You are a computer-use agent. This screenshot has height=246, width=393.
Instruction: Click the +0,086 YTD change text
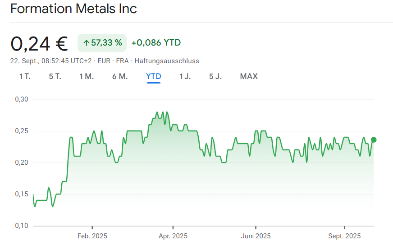156,43
